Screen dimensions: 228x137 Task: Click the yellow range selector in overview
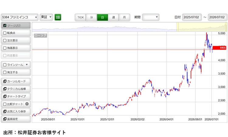point(202,27)
